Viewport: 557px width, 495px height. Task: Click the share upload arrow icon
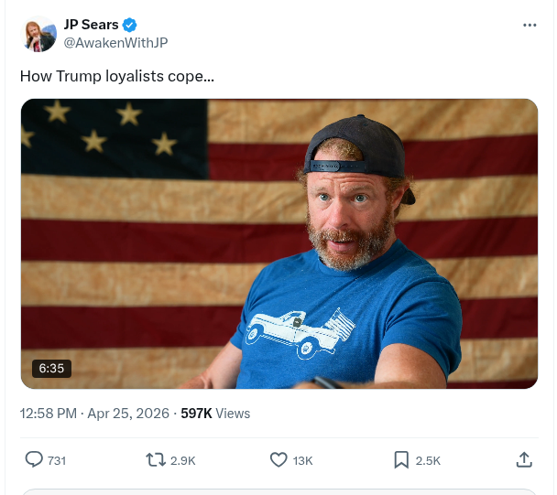coord(524,459)
